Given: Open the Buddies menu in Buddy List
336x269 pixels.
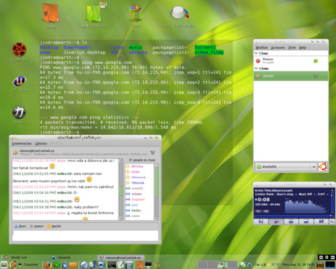Looking at the screenshot, I should coord(261,48).
